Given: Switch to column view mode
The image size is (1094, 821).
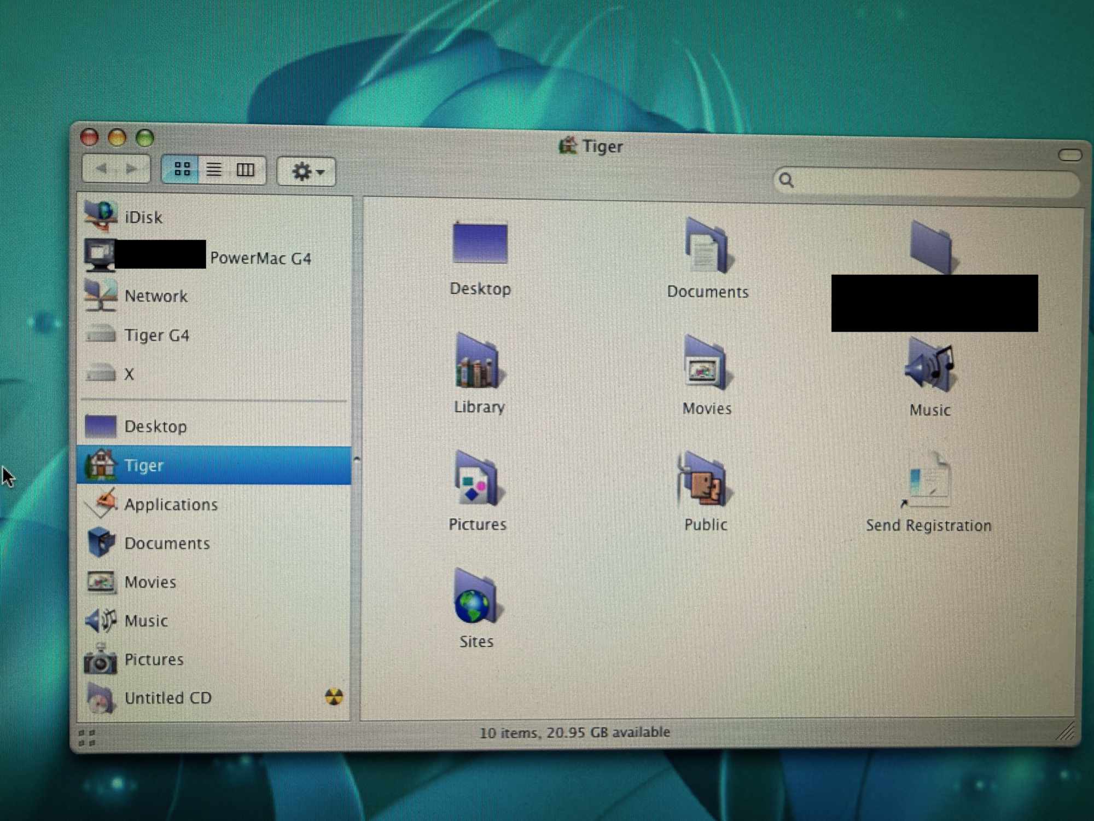Looking at the screenshot, I should point(245,170).
